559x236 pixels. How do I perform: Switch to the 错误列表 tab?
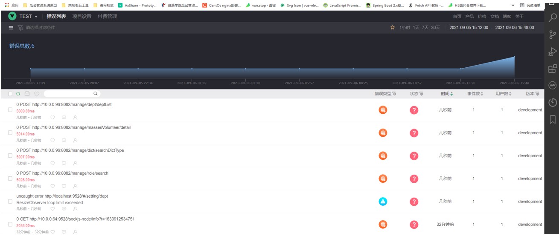pos(56,16)
